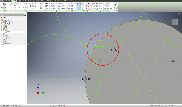Click the Rectangular pattern (직사각형) tool
The image size is (182, 107).
tap(72, 3)
